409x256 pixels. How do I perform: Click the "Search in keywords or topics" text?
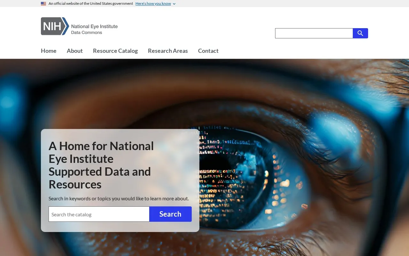[119, 199]
